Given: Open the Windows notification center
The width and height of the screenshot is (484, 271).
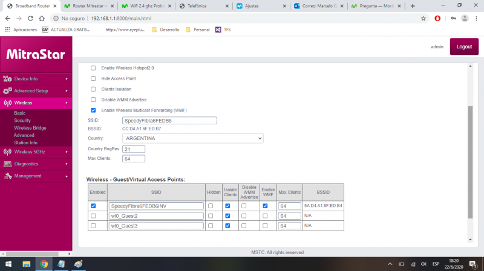Looking at the screenshot, I should click(473, 264).
